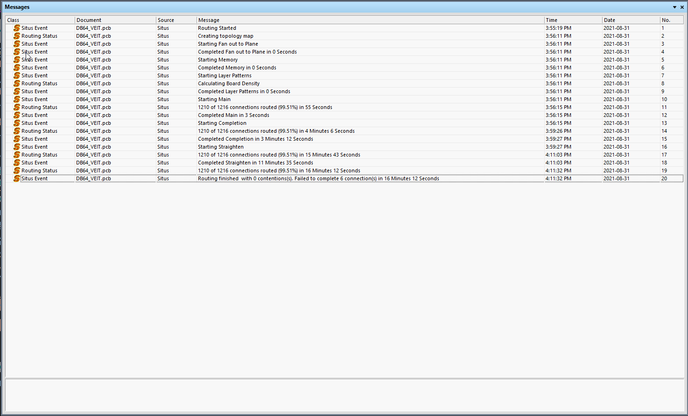688x416 pixels.
Task: Sort by the No. column header
Action: 672,20
